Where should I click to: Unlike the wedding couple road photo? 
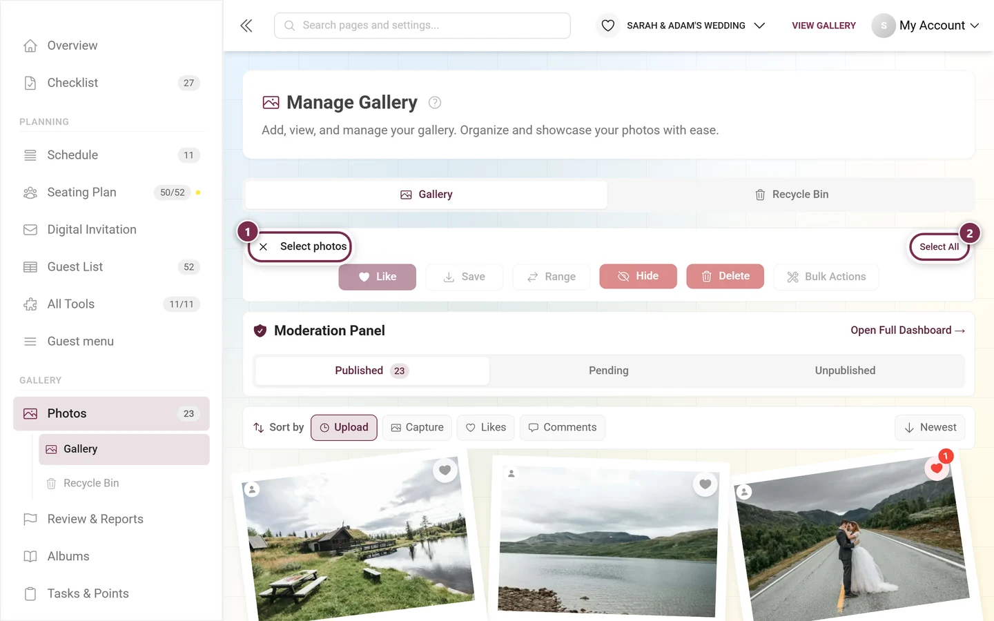tap(937, 469)
